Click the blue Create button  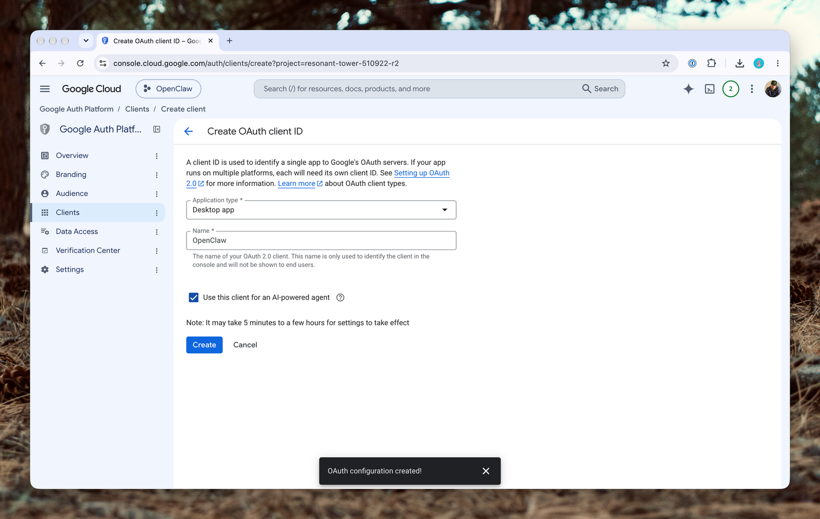click(204, 345)
